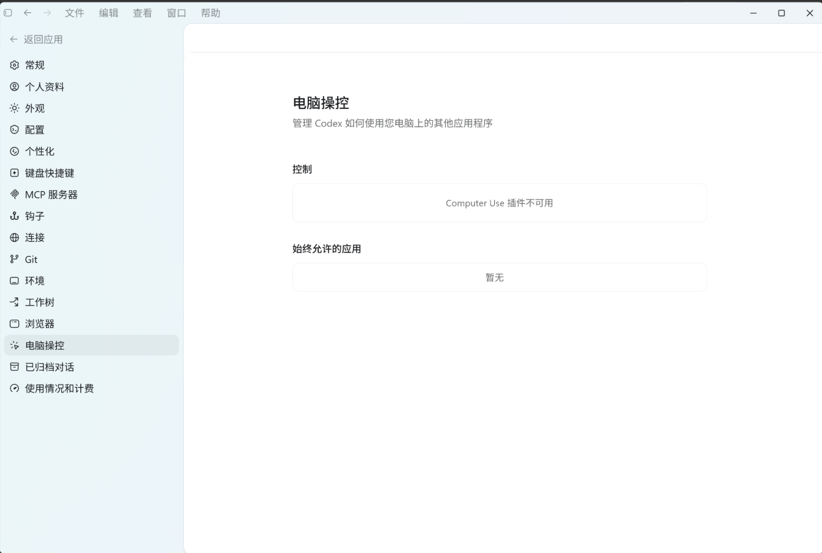Click the 电脑操控 page heading
Screen dimensions: 822x553
point(321,103)
